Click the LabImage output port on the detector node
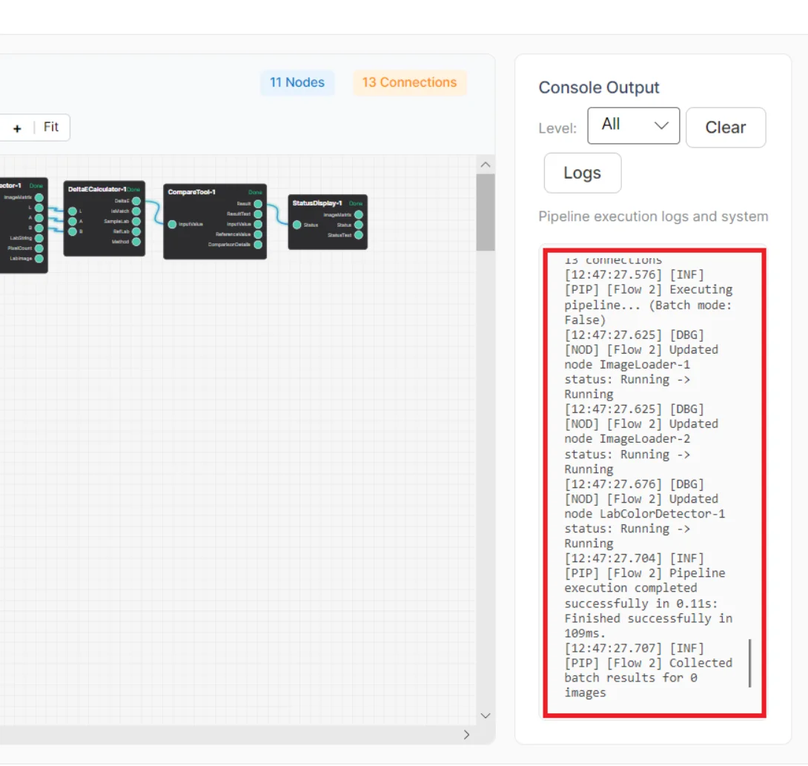 (x=39, y=259)
